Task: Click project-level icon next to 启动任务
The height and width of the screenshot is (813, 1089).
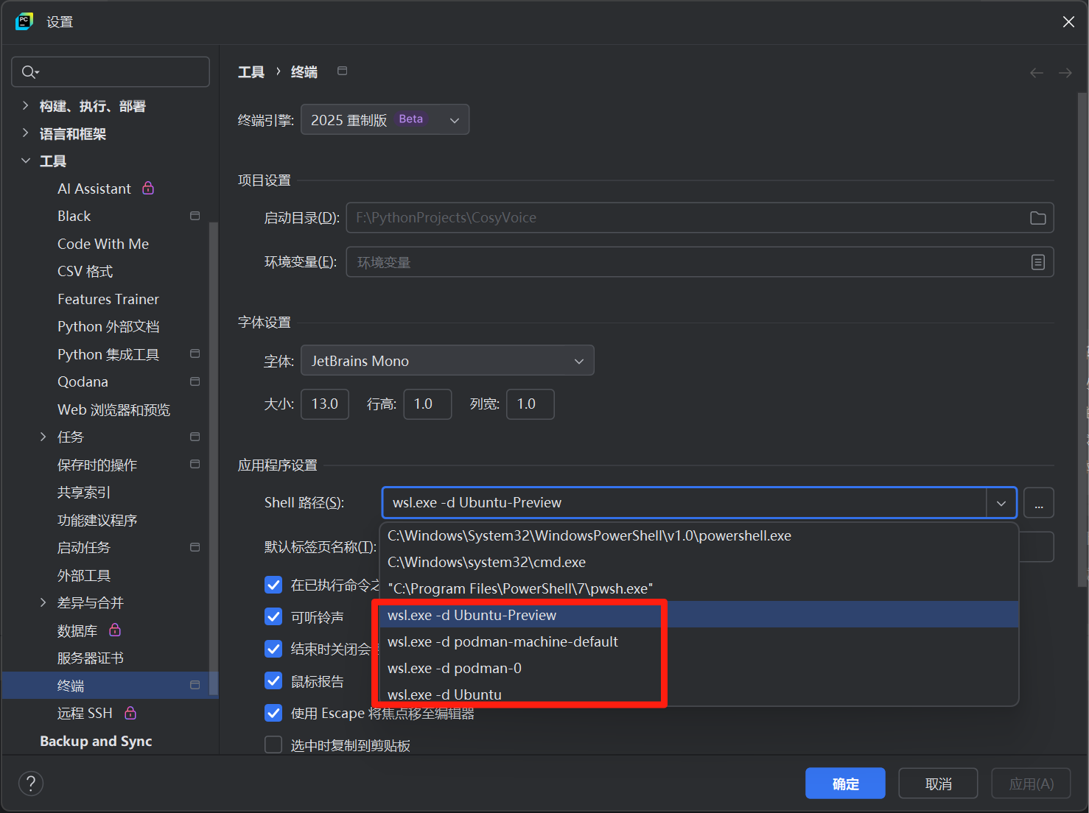Action: tap(195, 547)
